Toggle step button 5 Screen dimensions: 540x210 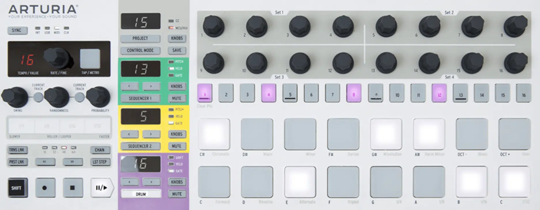tap(290, 93)
